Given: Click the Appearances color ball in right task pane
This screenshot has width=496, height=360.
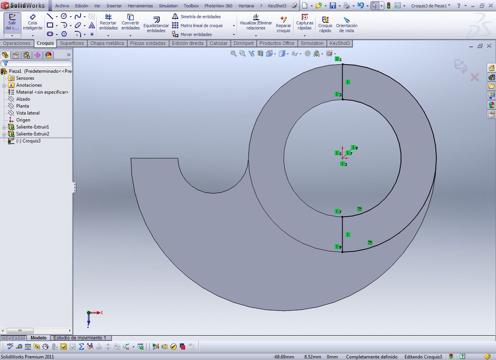Looking at the screenshot, I should pos(491,105).
